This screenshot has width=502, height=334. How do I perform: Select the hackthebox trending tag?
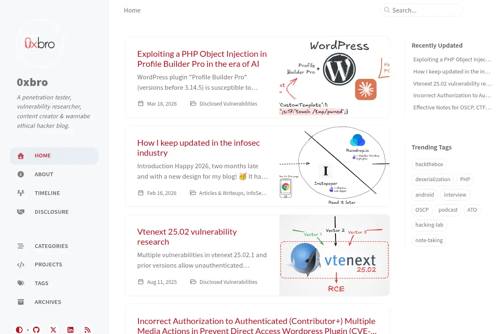pos(429,164)
